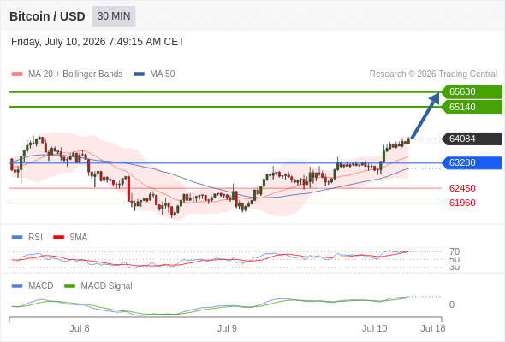Click the Jul 9 date axis label
505x342 pixels.
coord(227,328)
